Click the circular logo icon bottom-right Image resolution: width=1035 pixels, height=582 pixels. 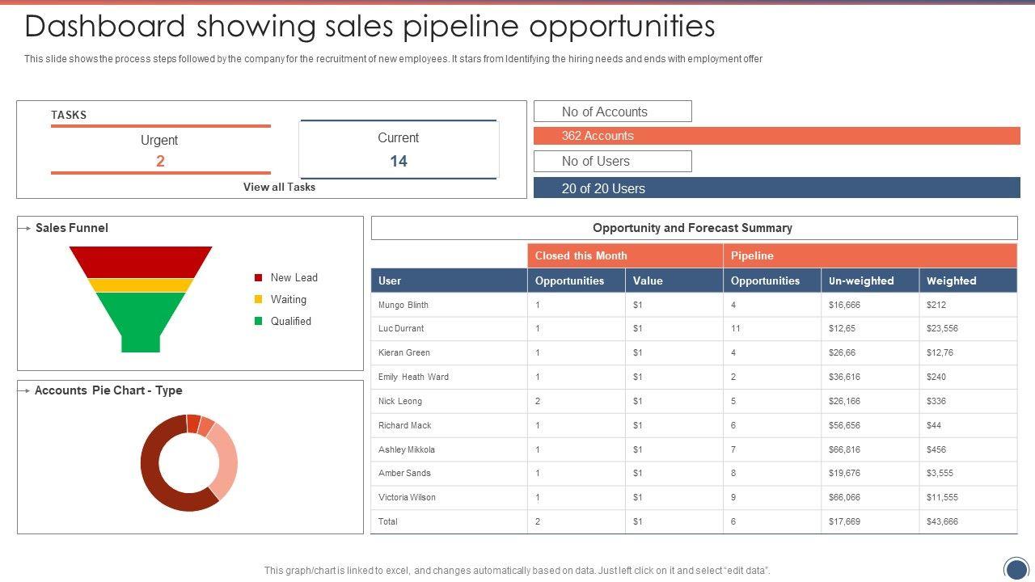coord(1016,568)
